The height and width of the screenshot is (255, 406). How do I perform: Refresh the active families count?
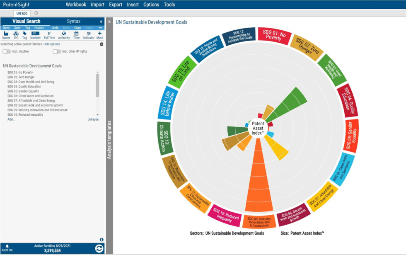pyautogui.click(x=99, y=248)
